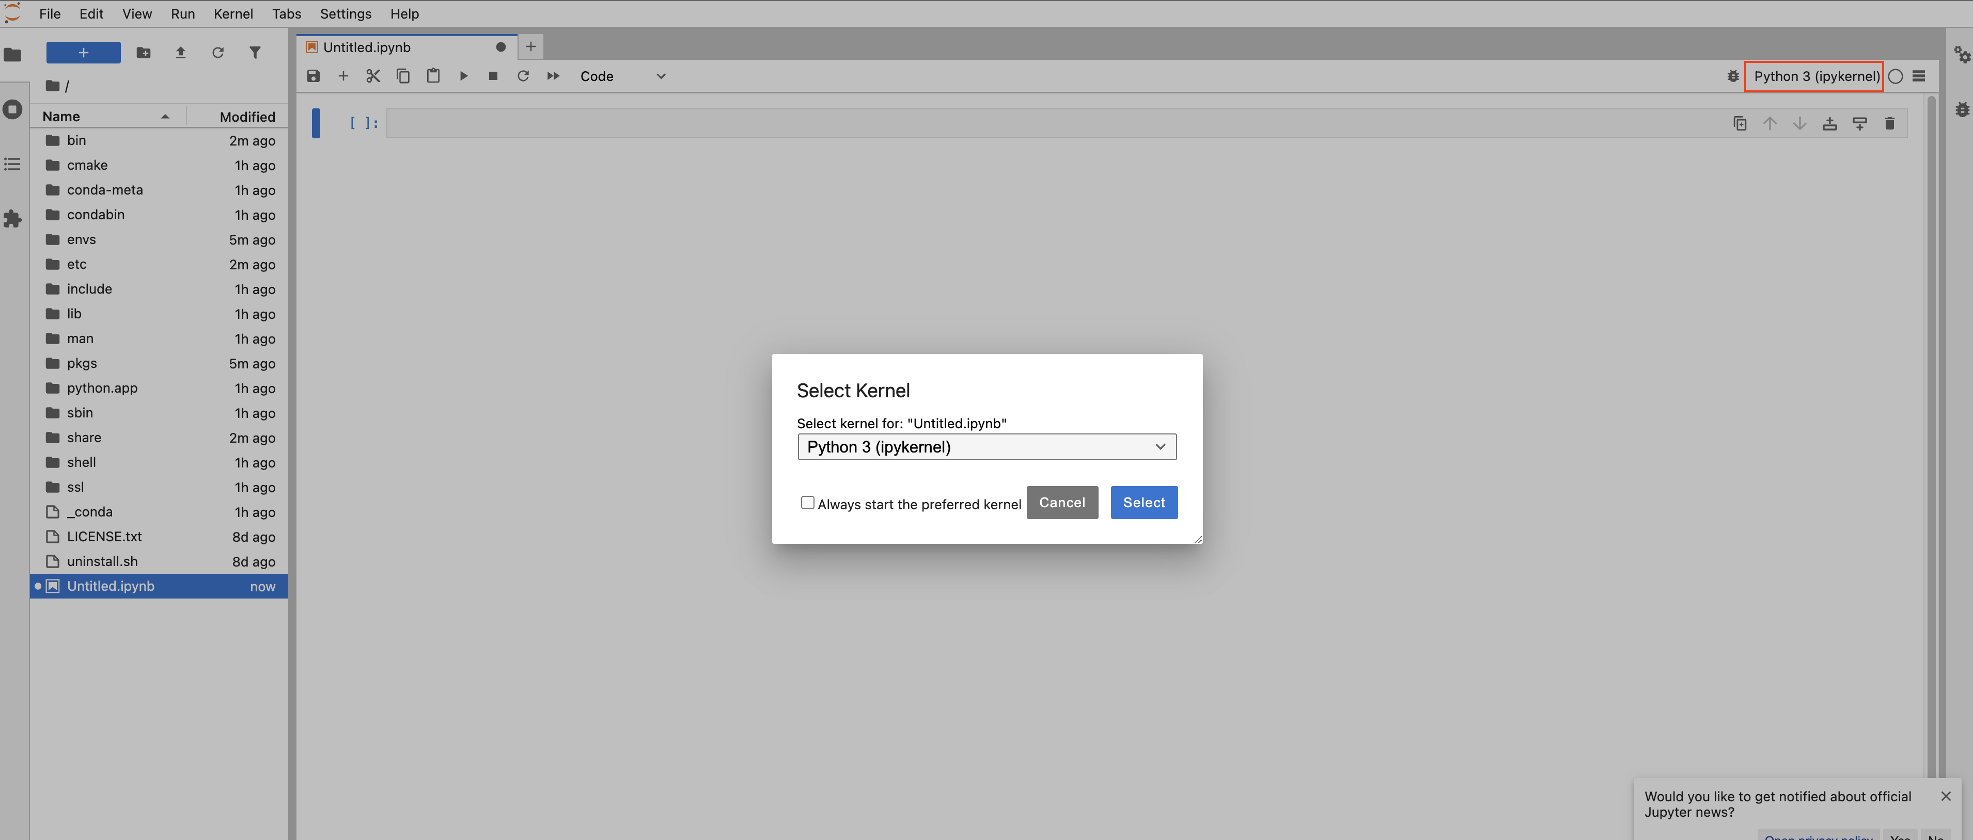
Task: Check Always start the preferred kernel
Action: [807, 503]
